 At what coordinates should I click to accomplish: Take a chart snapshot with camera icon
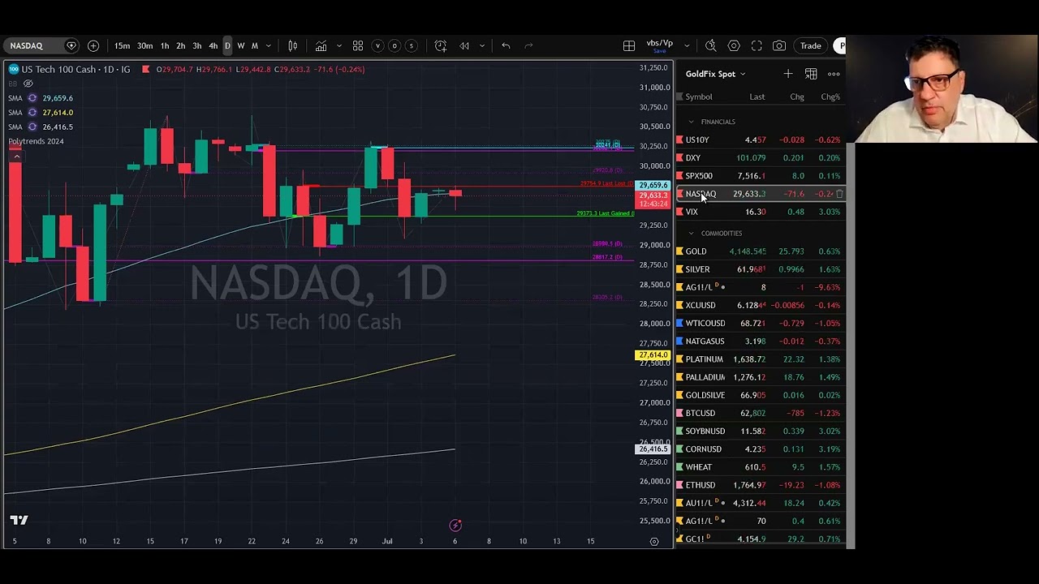pyautogui.click(x=779, y=46)
